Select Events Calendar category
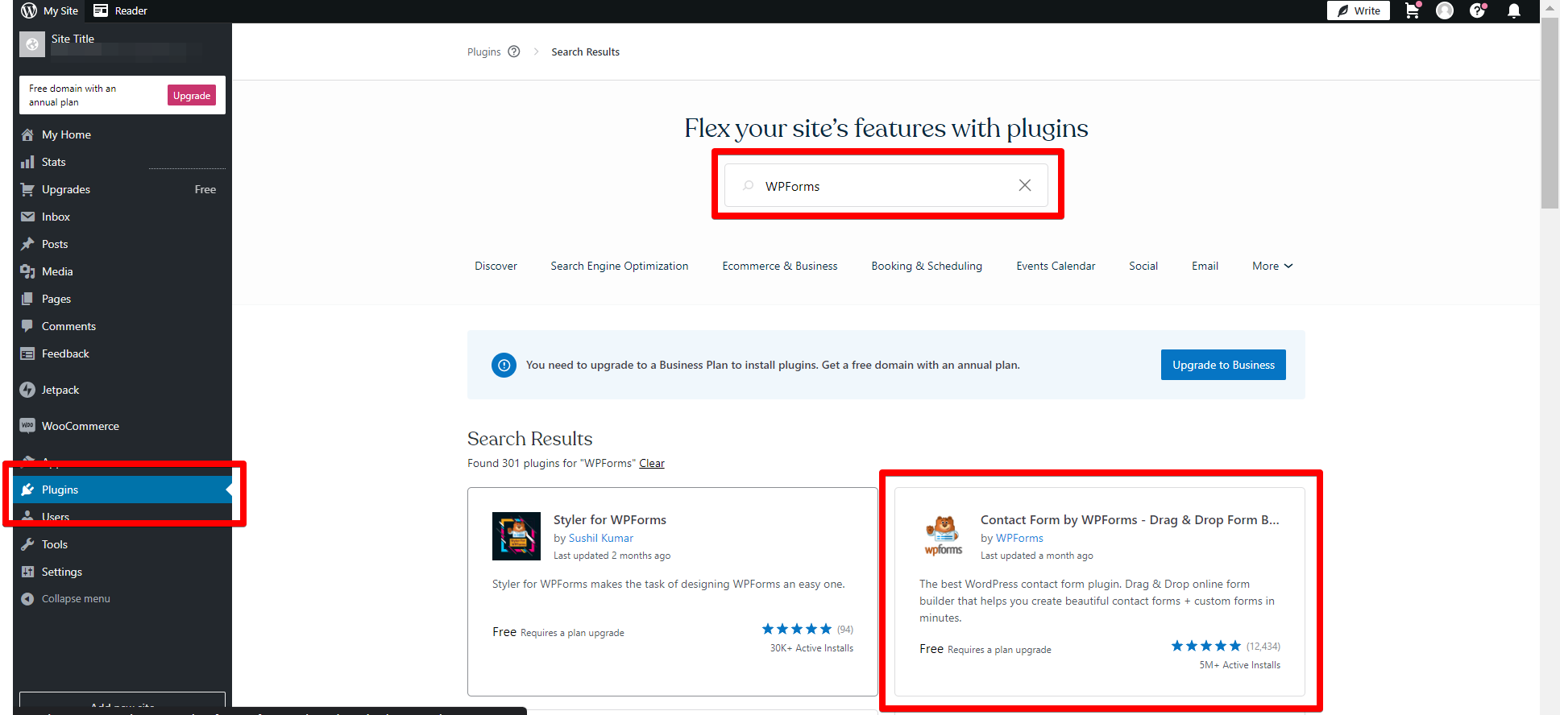This screenshot has height=715, width=1560. 1056,266
